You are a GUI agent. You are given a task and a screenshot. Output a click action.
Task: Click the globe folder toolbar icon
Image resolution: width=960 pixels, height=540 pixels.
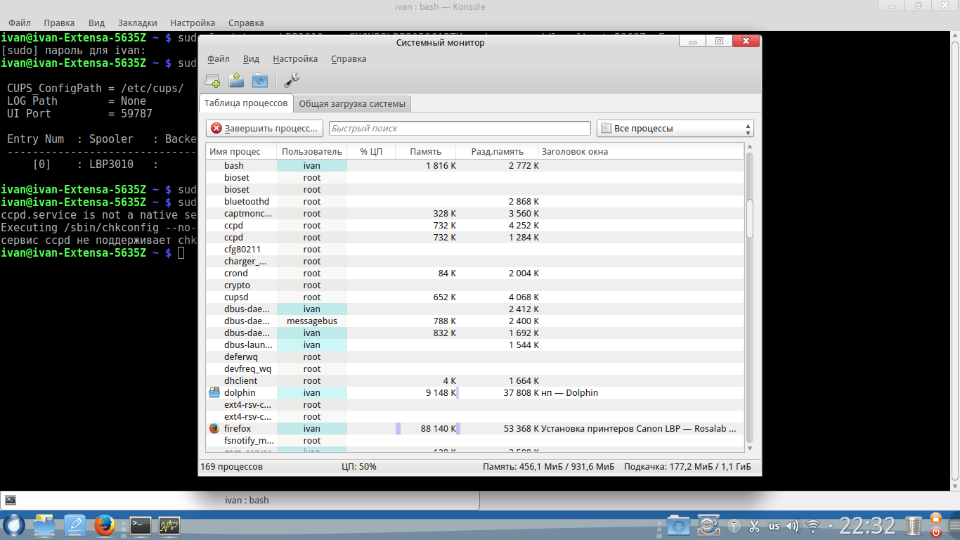(260, 81)
